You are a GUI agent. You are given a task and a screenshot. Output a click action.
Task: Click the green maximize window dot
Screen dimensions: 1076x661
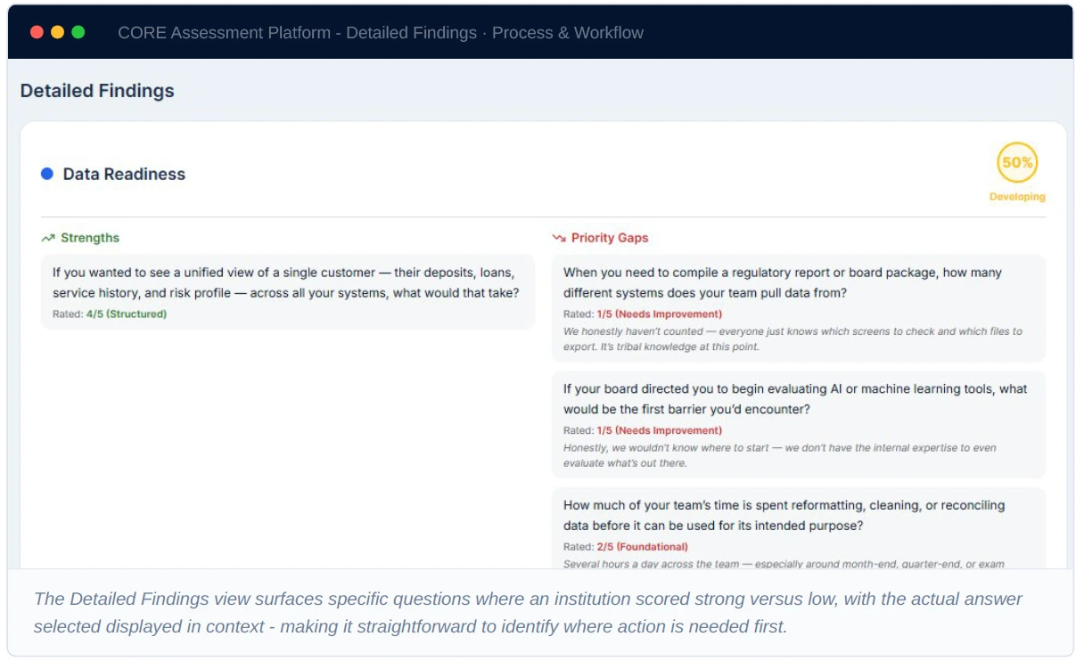pos(78,33)
